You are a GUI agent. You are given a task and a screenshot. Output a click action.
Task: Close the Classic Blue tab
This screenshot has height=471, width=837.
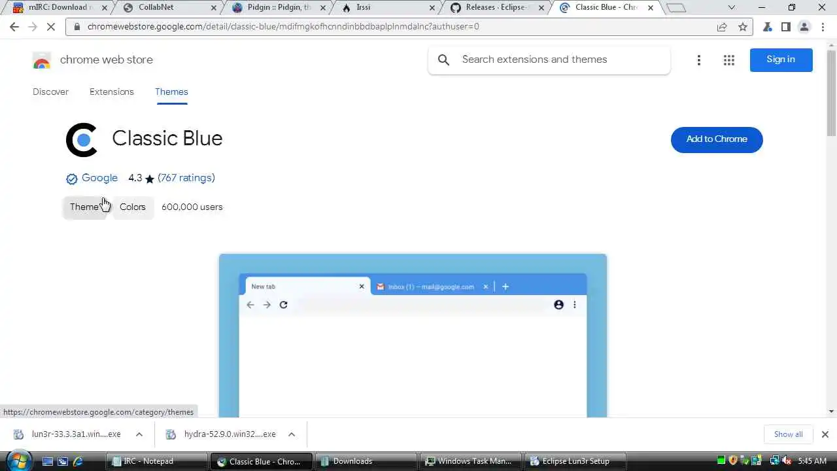pos(651,8)
